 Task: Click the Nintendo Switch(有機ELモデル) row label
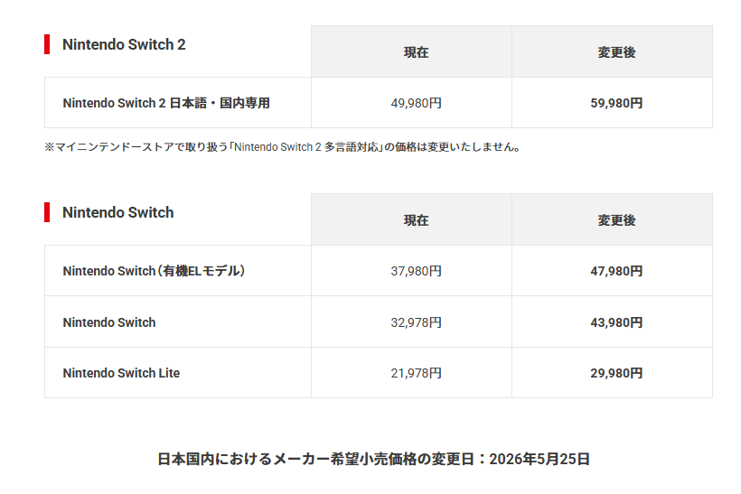154,271
